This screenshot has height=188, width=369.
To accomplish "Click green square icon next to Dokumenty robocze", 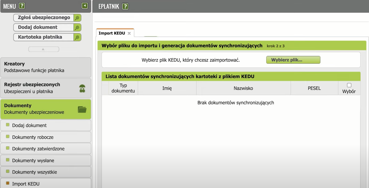I will click(x=7, y=136).
